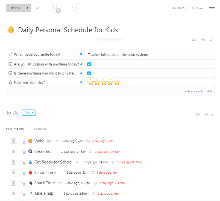Viewport: 220px width, 201px height.
Task: Expand the task to fullscreen
Action: (212, 40)
